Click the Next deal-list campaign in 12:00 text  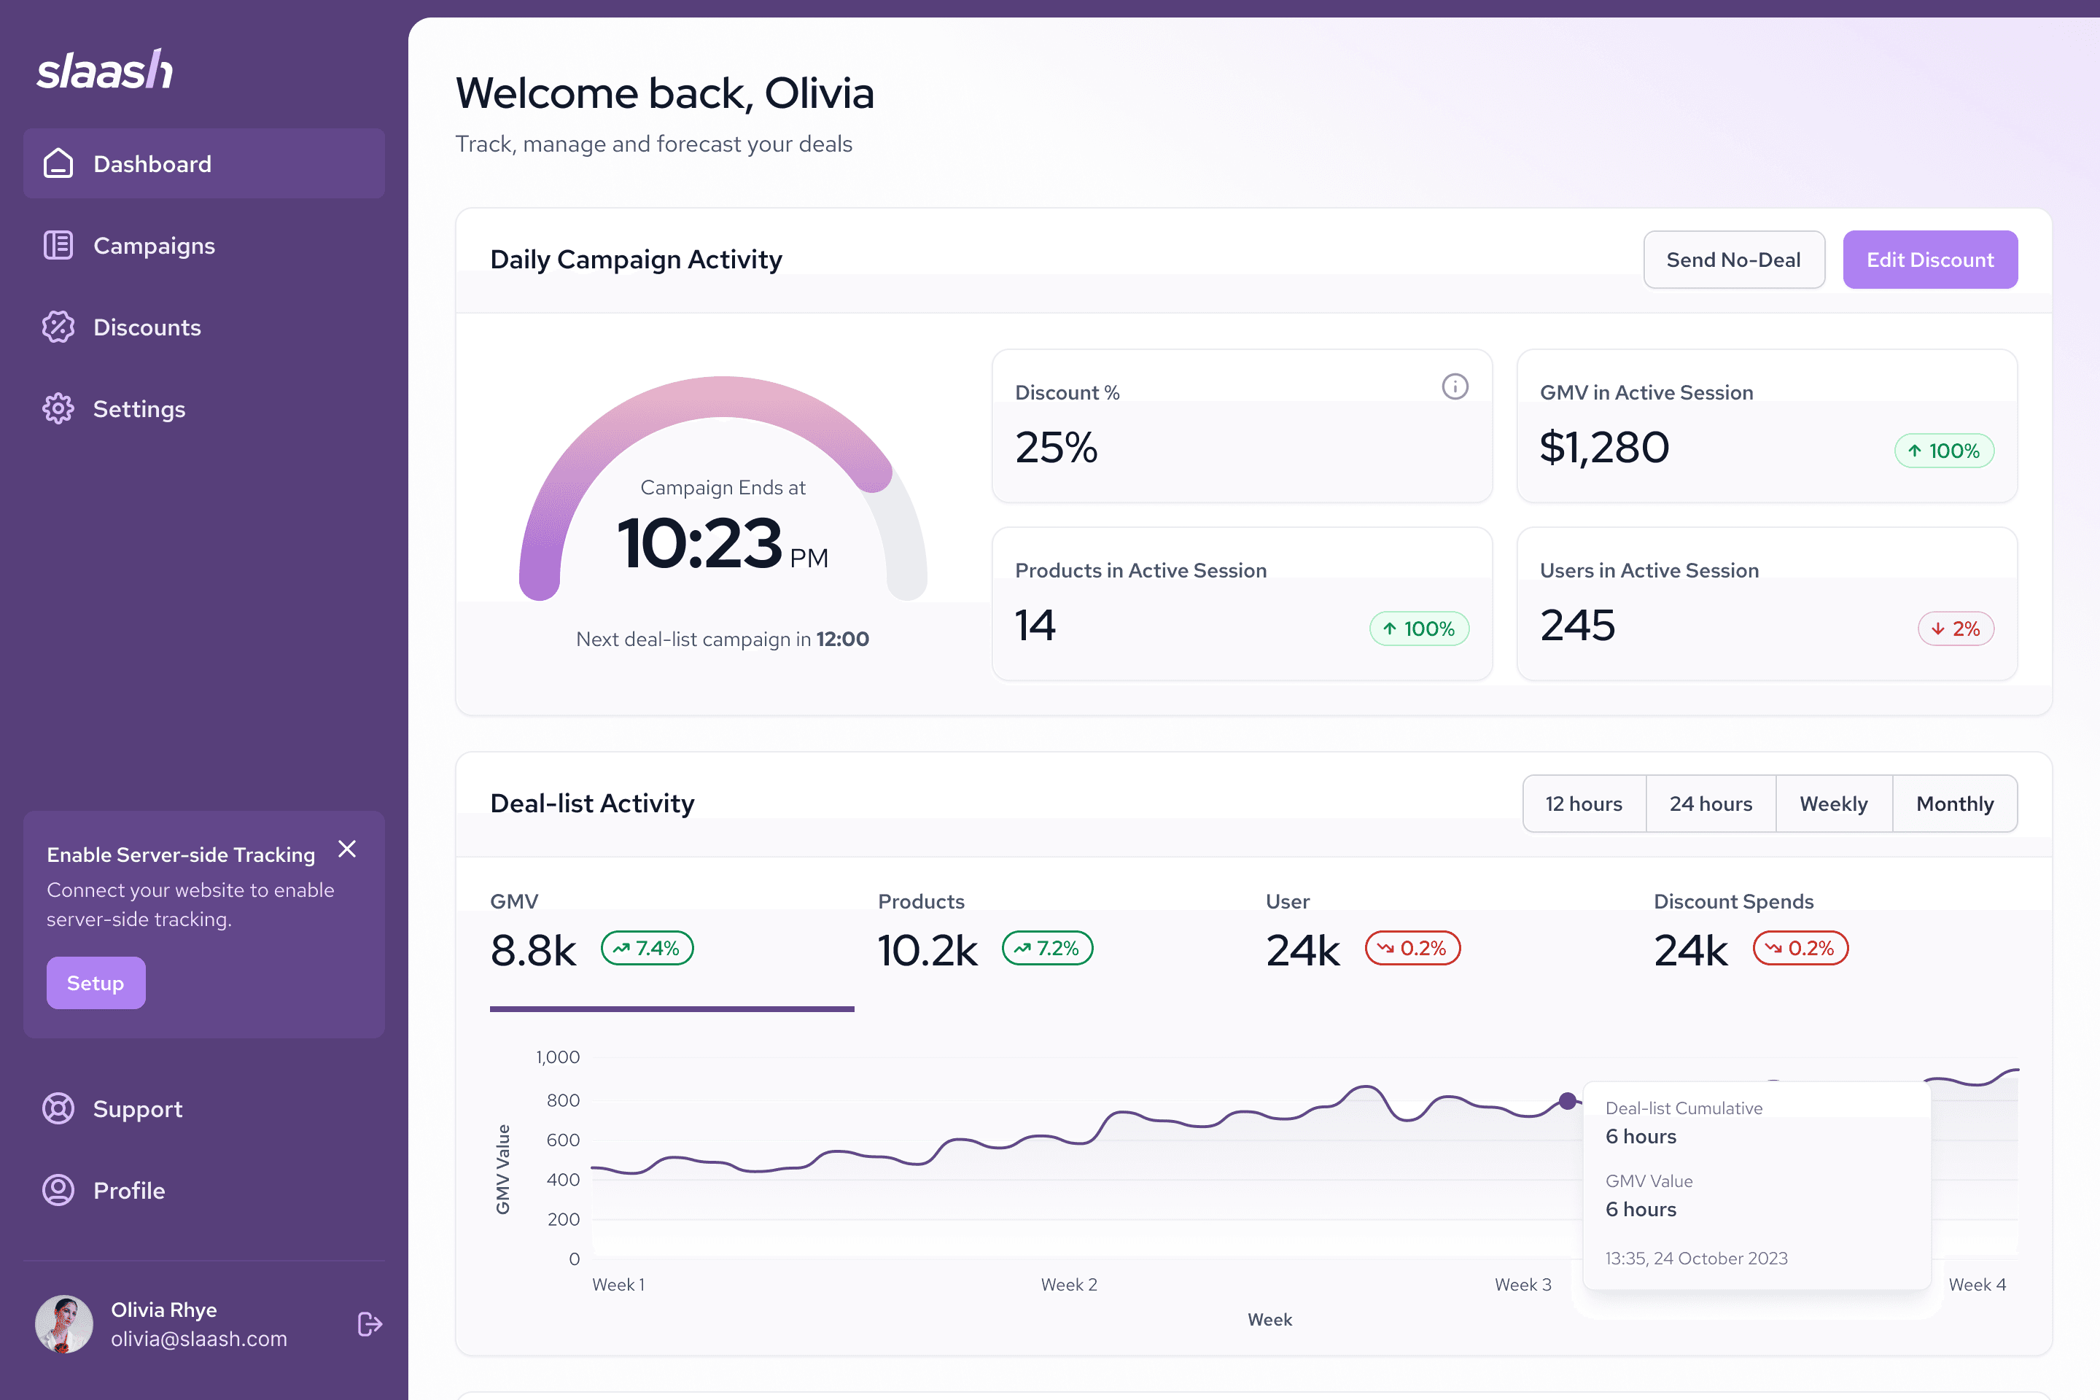723,639
